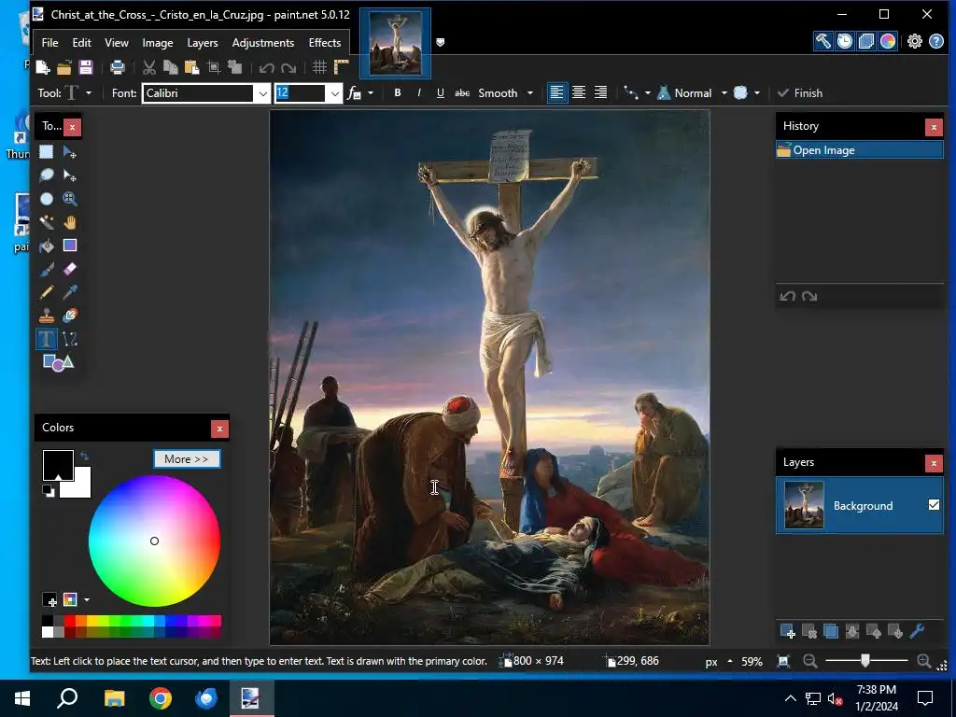Select the Pencil tool
Image resolution: width=956 pixels, height=717 pixels.
tap(47, 292)
